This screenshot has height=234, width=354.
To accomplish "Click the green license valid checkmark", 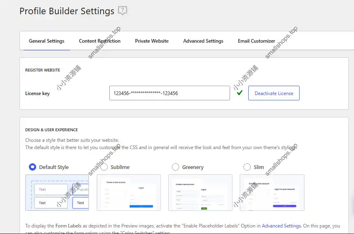I will click(x=239, y=93).
